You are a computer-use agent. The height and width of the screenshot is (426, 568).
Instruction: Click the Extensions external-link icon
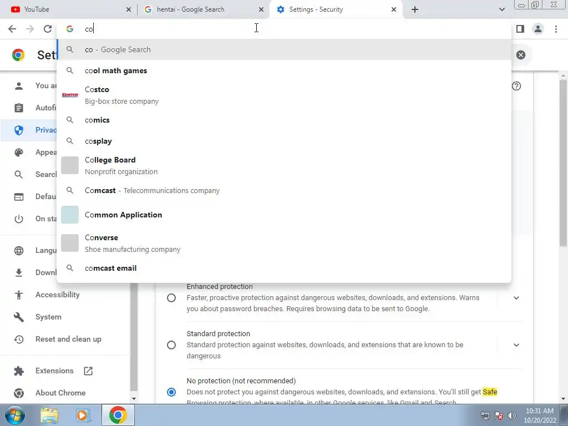pyautogui.click(x=88, y=371)
